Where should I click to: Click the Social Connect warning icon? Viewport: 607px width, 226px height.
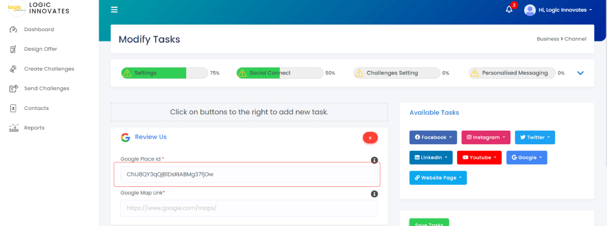click(x=243, y=73)
